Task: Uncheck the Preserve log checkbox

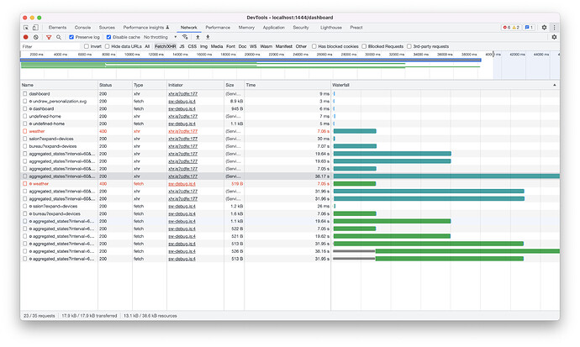Action: pyautogui.click(x=71, y=37)
